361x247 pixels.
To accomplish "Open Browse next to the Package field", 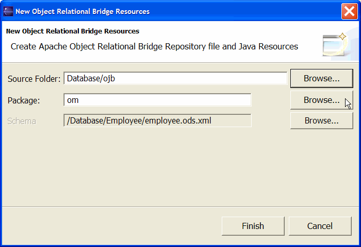I will pos(321,100).
